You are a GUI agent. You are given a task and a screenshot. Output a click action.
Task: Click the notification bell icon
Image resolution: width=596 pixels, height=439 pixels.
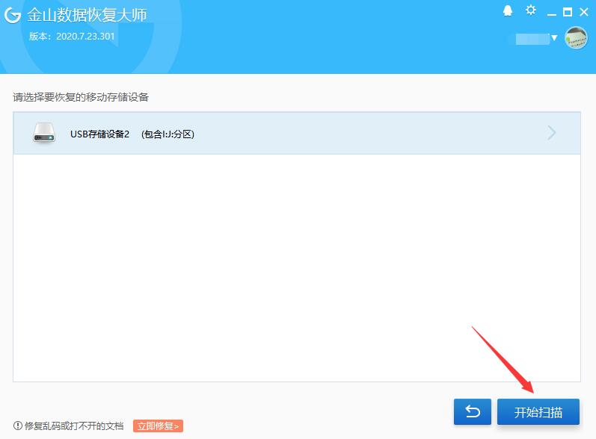[x=508, y=11]
